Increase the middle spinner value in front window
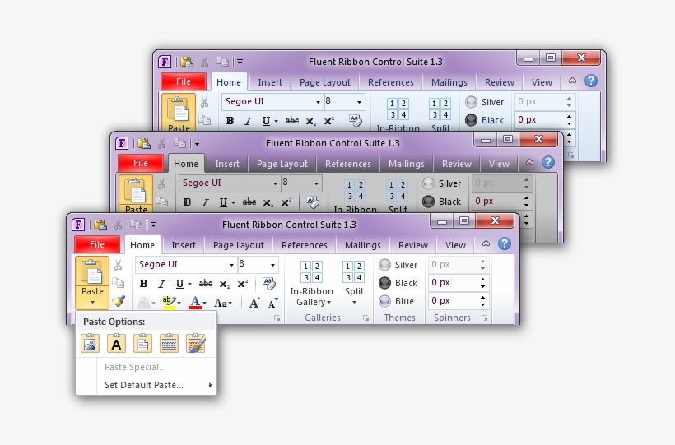 (482, 280)
